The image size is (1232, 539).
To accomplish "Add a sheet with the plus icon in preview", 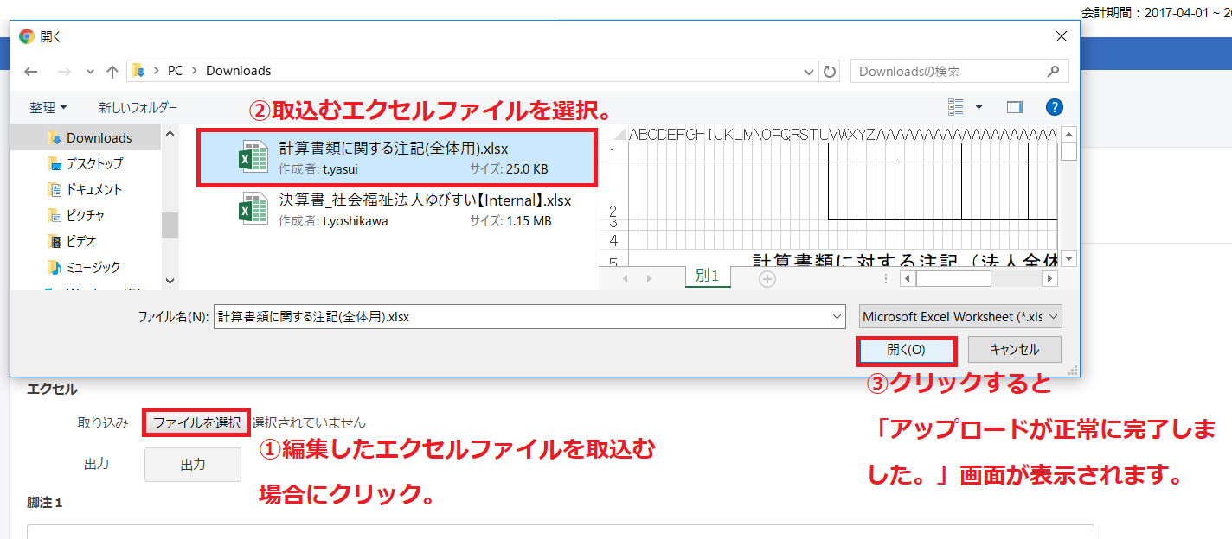I will click(x=767, y=278).
